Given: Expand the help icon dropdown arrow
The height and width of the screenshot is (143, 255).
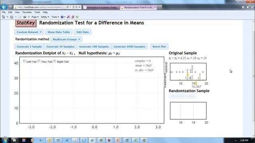Looking at the screenshot, I should click(65, 17).
